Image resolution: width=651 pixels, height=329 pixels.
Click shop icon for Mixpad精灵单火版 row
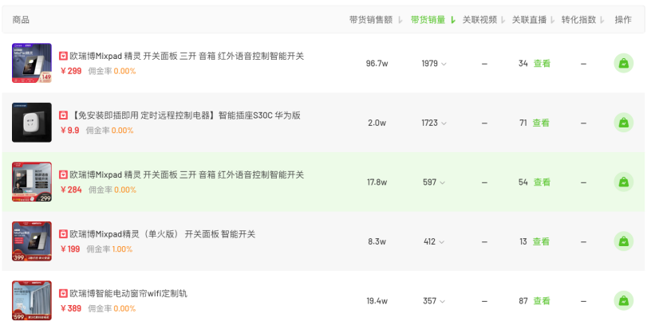click(624, 241)
